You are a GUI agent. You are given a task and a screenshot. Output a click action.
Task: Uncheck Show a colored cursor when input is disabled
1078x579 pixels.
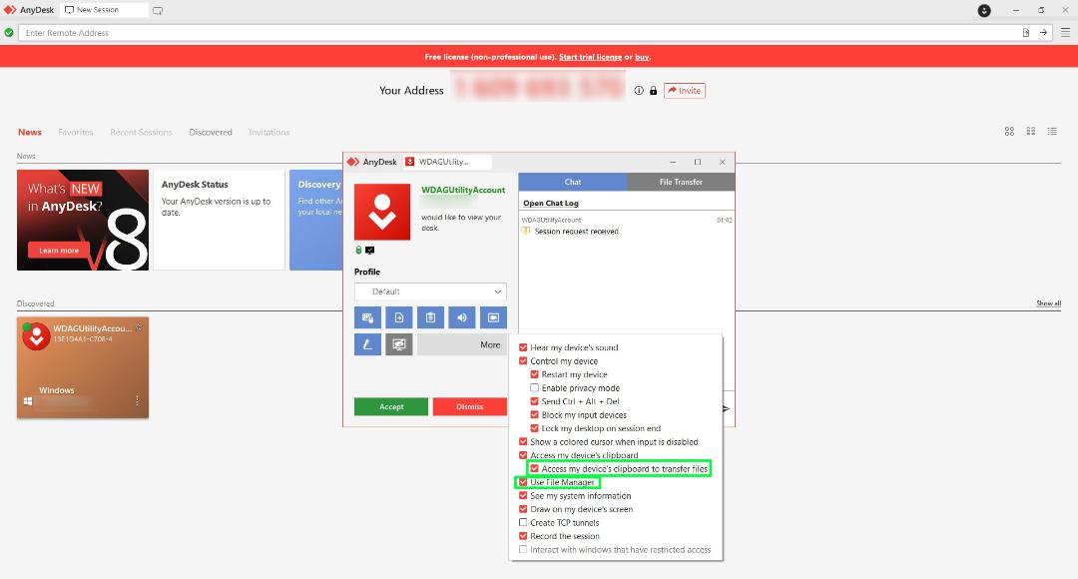point(523,441)
